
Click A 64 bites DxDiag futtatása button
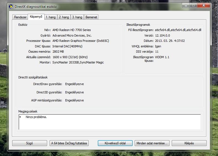click(69, 143)
